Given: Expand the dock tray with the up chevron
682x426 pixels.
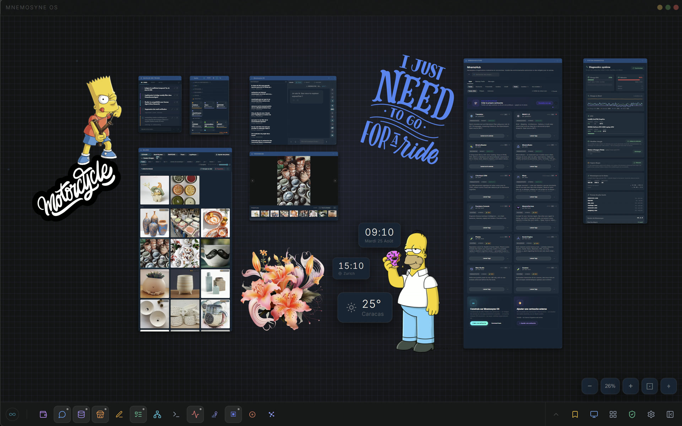Looking at the screenshot, I should click(556, 414).
